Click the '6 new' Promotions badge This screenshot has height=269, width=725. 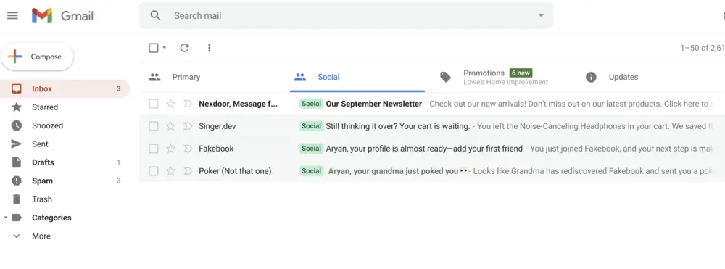(x=521, y=73)
